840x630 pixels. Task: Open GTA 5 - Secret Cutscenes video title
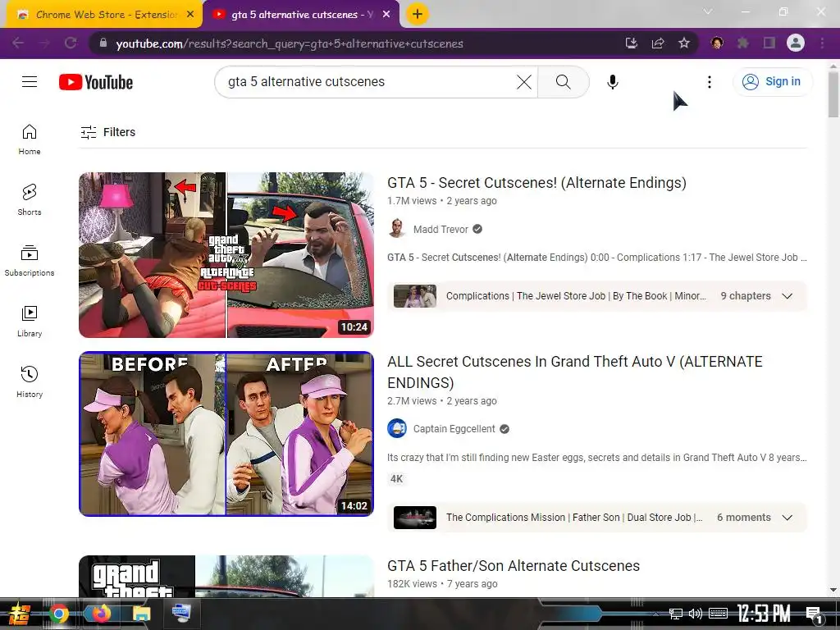tap(536, 183)
